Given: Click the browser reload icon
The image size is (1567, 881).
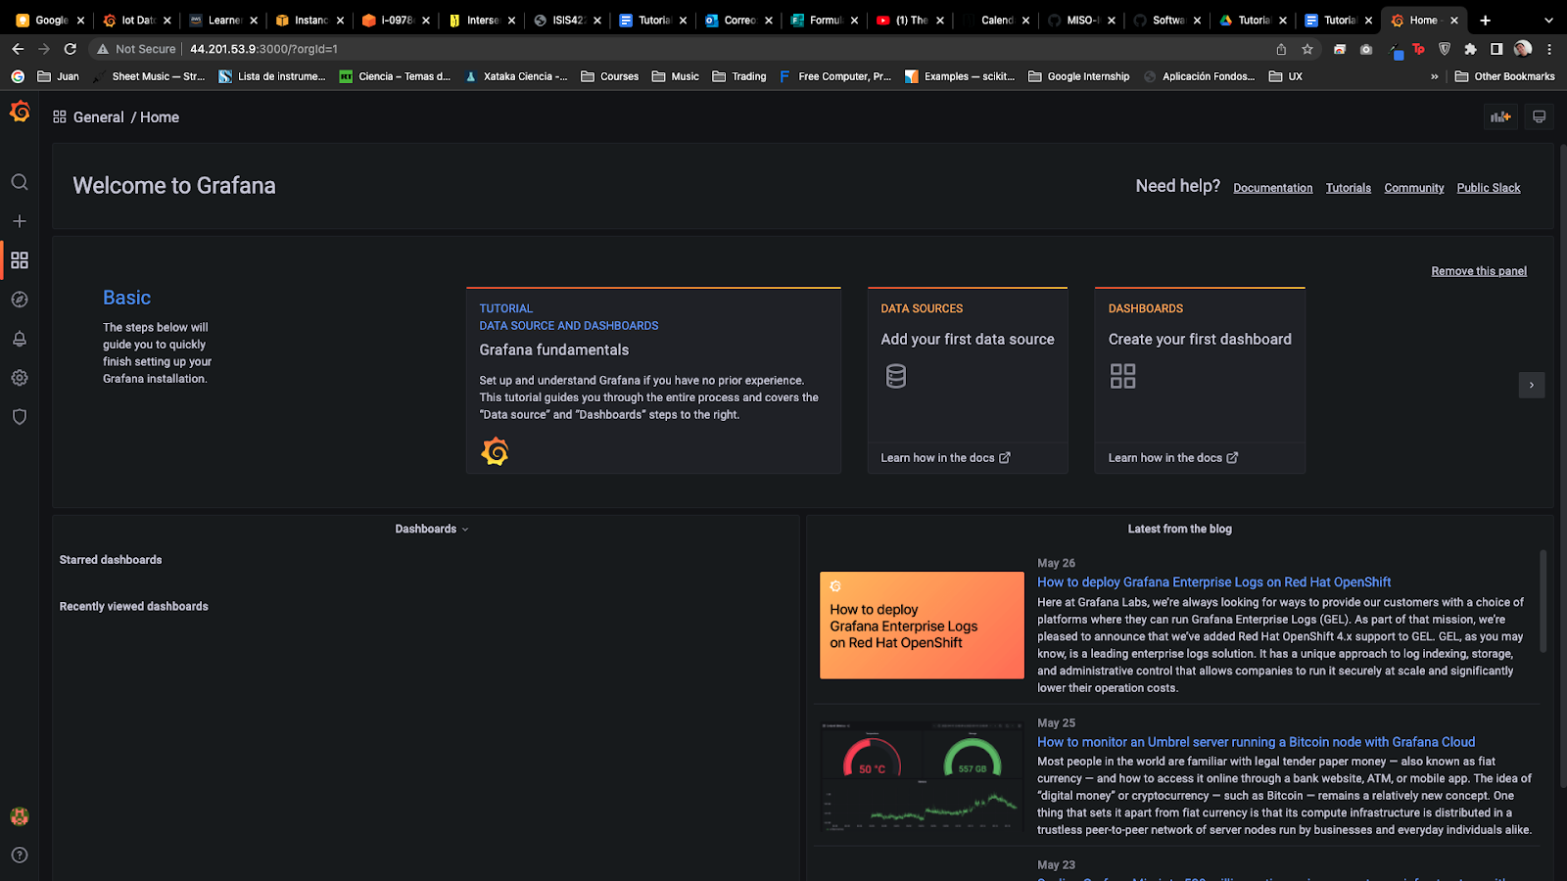Looking at the screenshot, I should 70,49.
